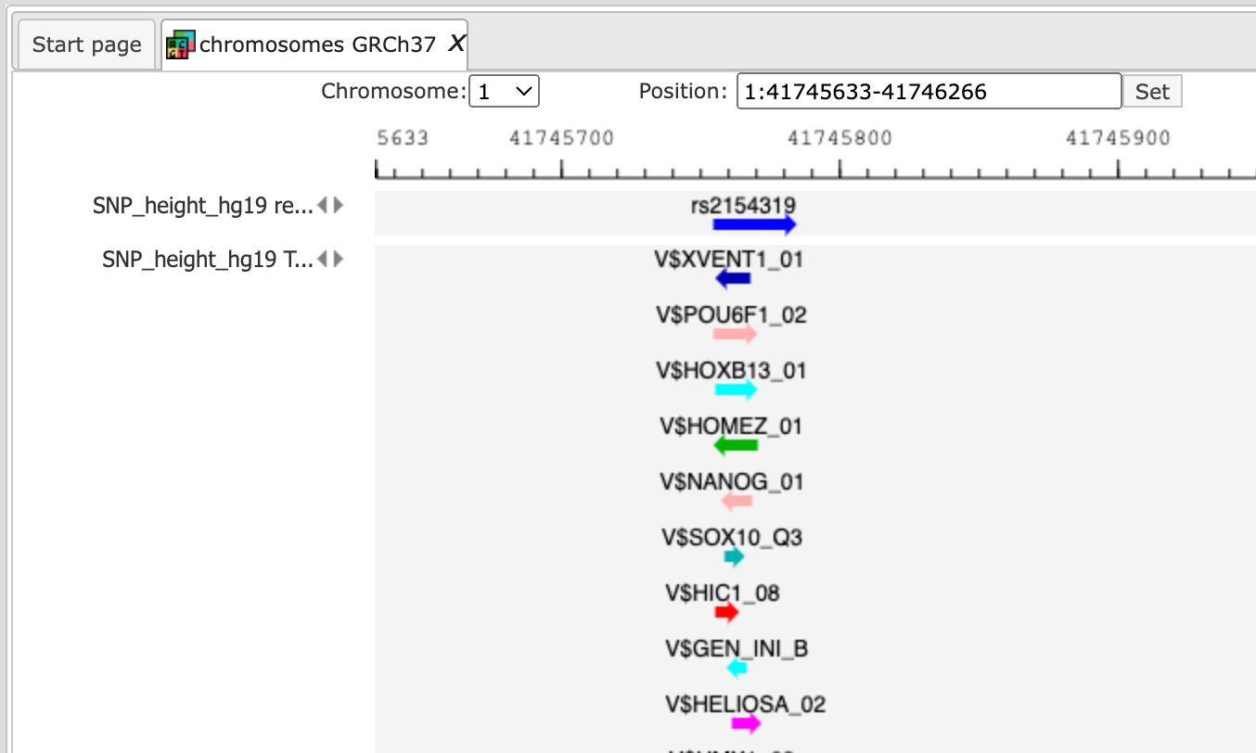
Task: Click the V$HOXB13_01 cyan arrow
Action: click(736, 390)
